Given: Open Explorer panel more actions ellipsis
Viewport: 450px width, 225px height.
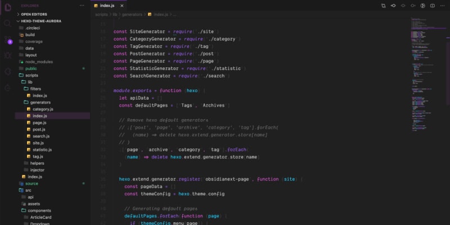Looking at the screenshot, I should pyautogui.click(x=83, y=6).
